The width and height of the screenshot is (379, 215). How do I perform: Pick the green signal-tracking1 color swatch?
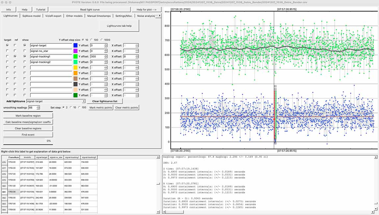click(75, 57)
